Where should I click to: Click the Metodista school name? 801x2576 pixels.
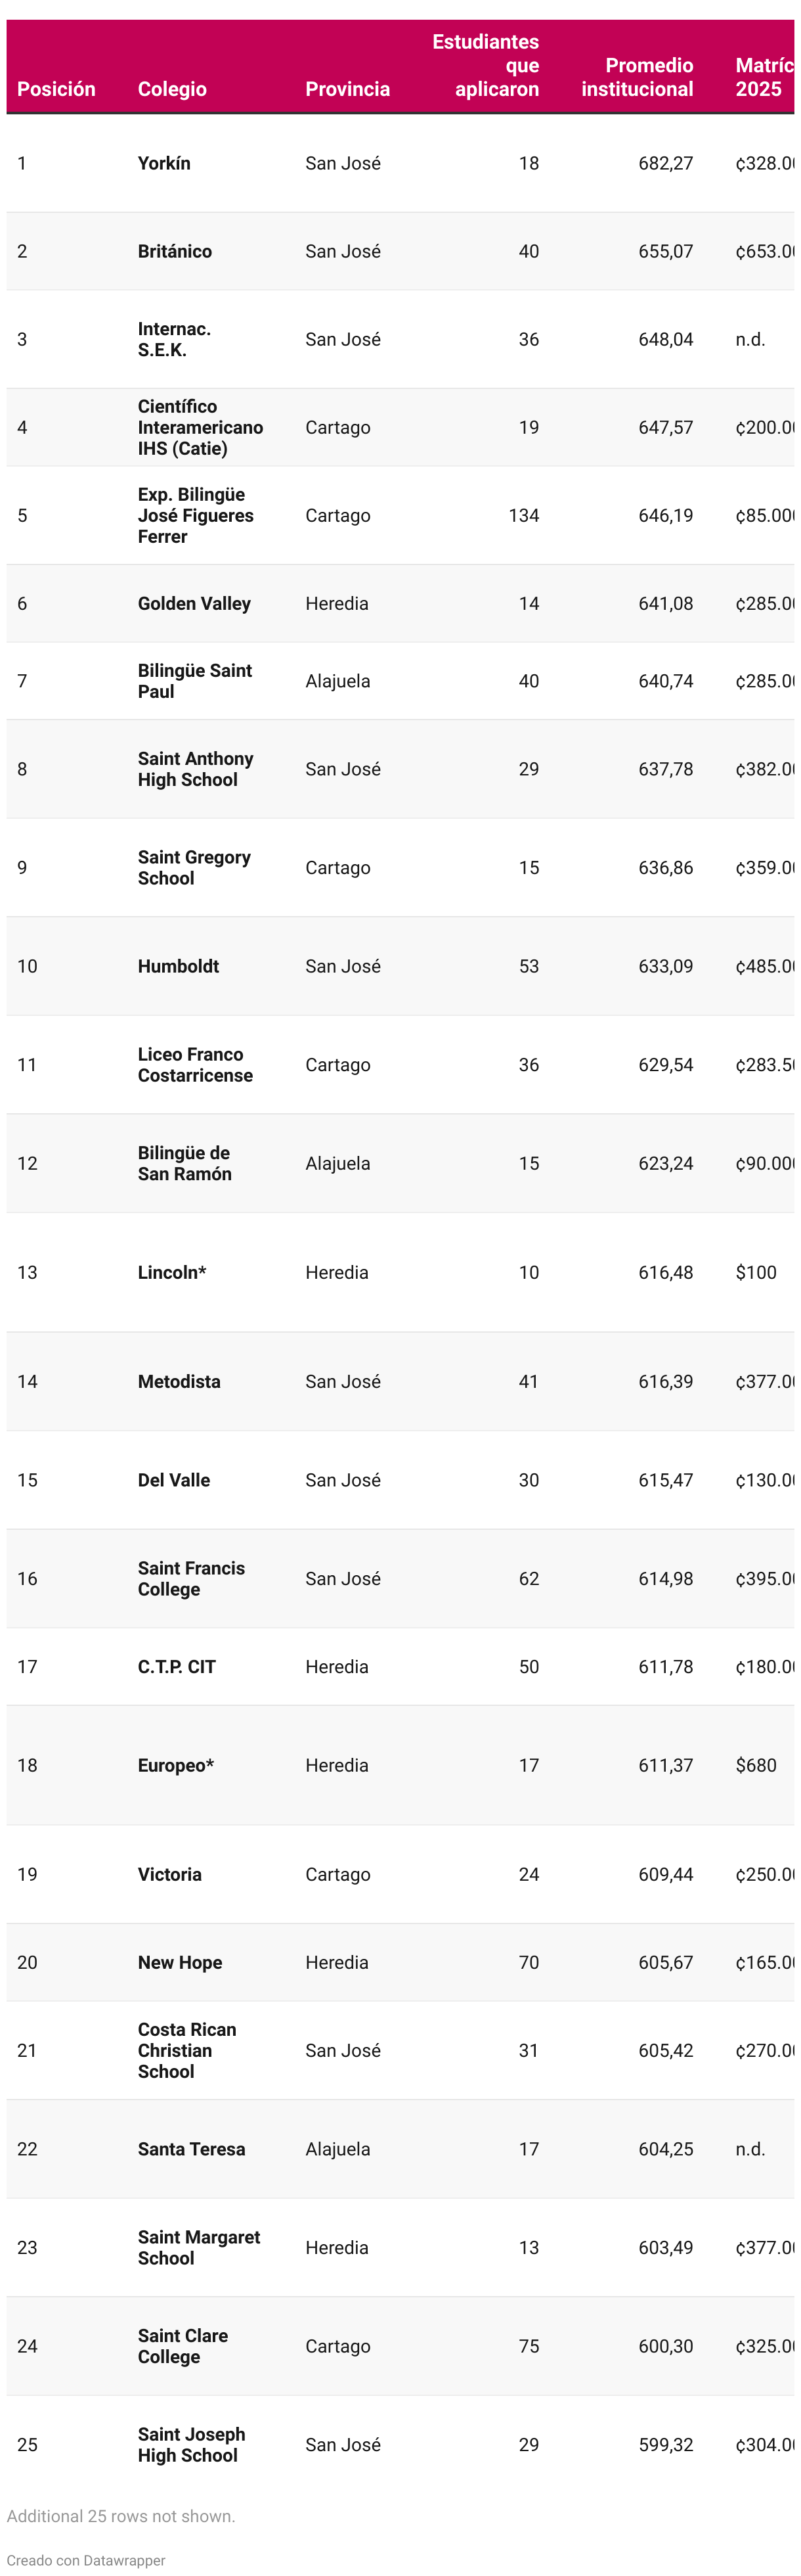point(179,1381)
